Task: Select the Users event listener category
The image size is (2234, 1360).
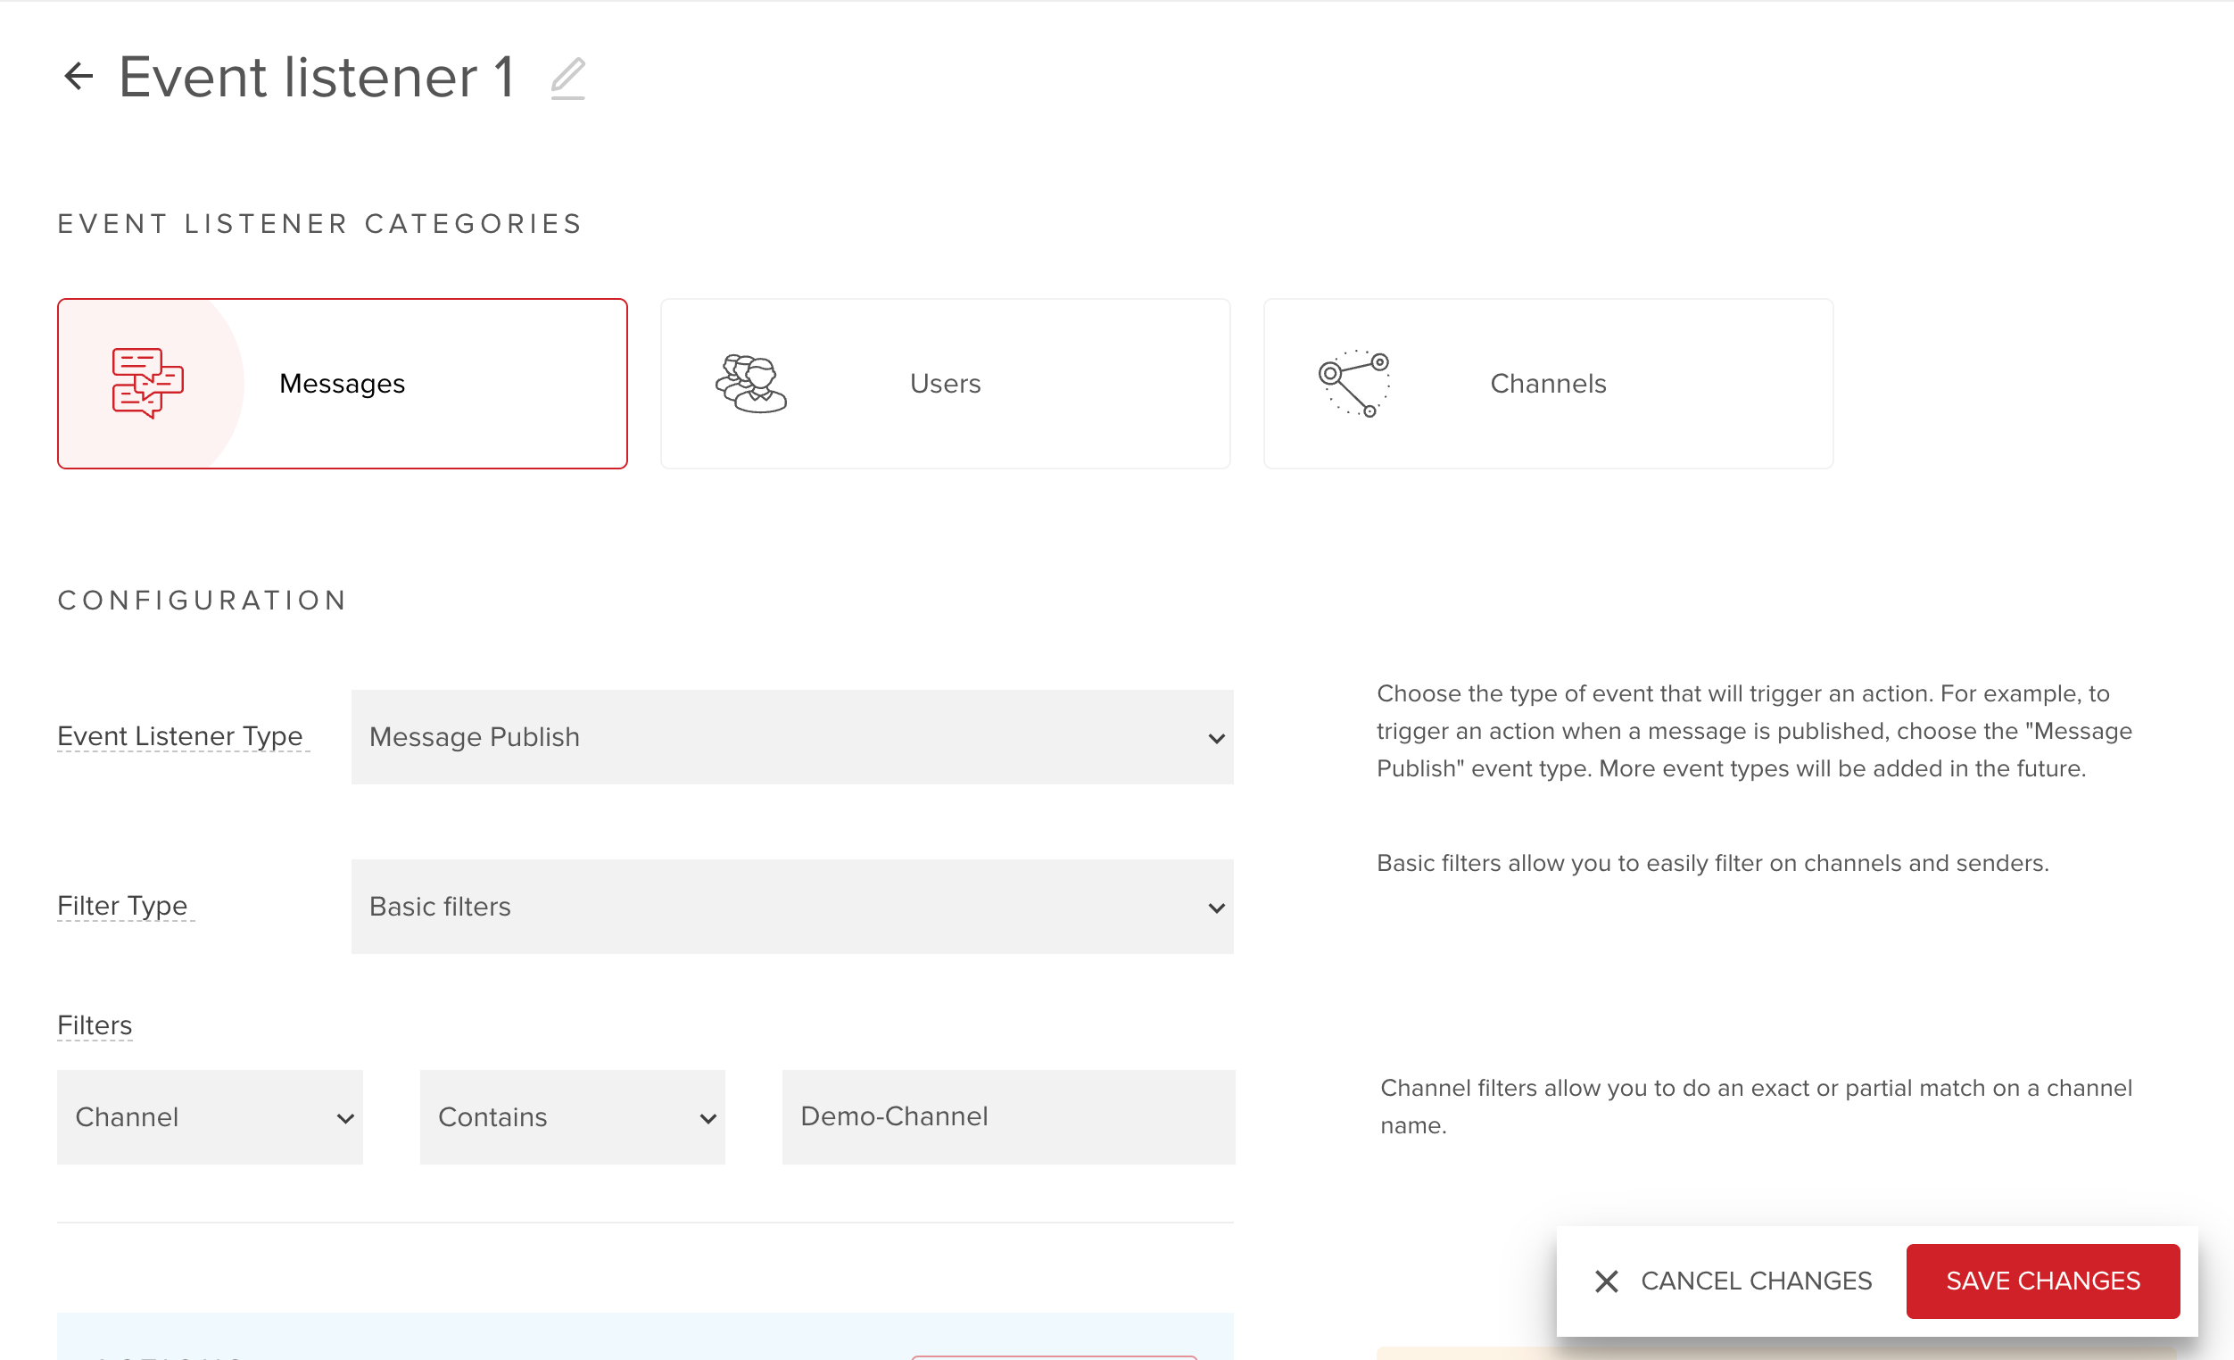Action: (x=945, y=383)
